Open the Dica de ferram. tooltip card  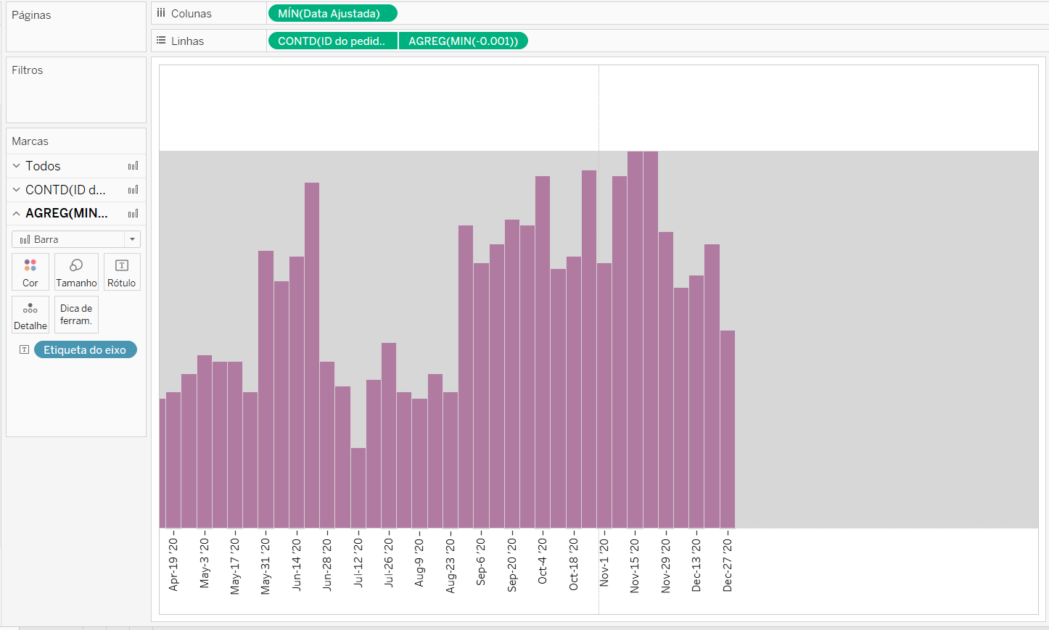pyautogui.click(x=76, y=315)
